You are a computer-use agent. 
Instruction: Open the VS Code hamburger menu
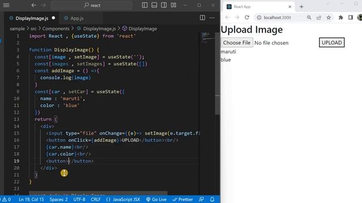[x=6, y=5]
